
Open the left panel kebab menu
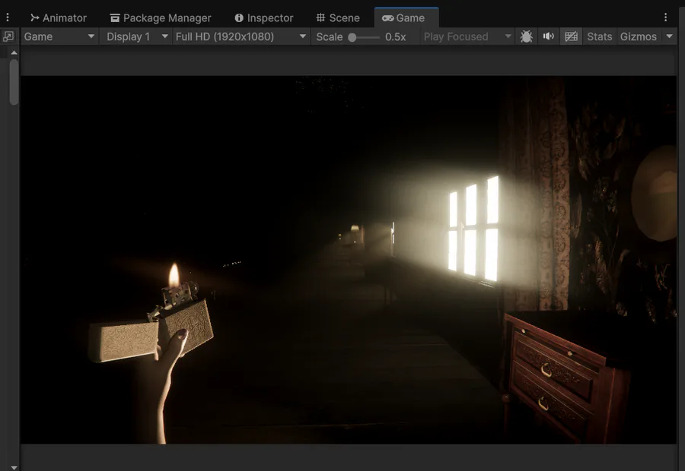(8, 17)
